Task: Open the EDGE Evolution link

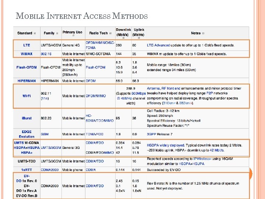Action: [26, 134]
